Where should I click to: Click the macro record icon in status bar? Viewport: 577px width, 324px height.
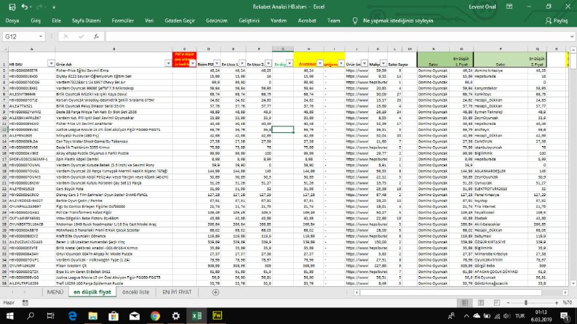(25, 303)
